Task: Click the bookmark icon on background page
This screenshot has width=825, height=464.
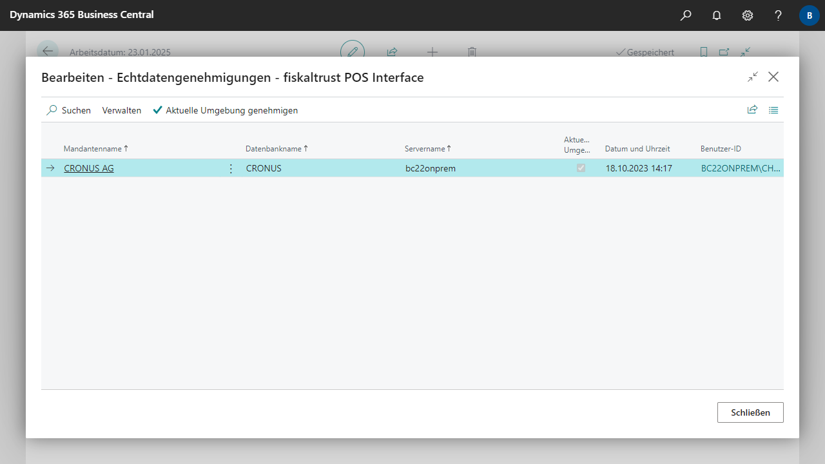Action: click(x=704, y=52)
